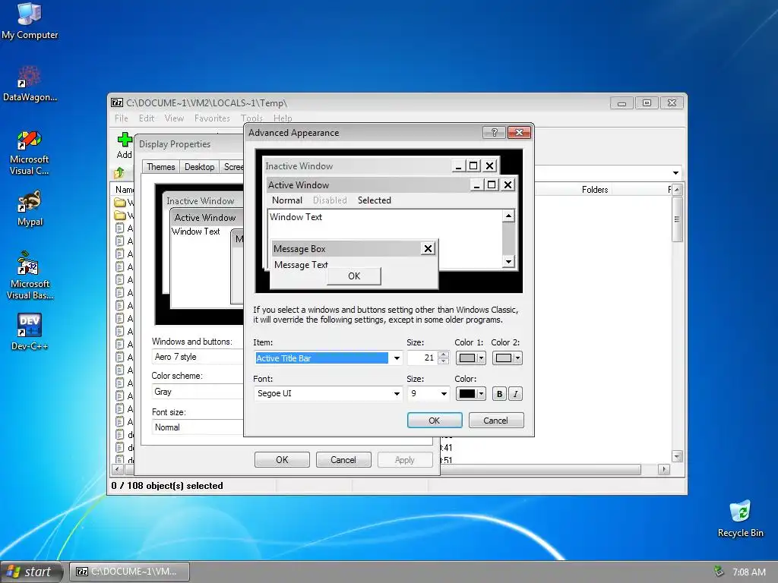The image size is (778, 583).
Task: Select Color scheme combo showing Gray
Action: (x=198, y=392)
